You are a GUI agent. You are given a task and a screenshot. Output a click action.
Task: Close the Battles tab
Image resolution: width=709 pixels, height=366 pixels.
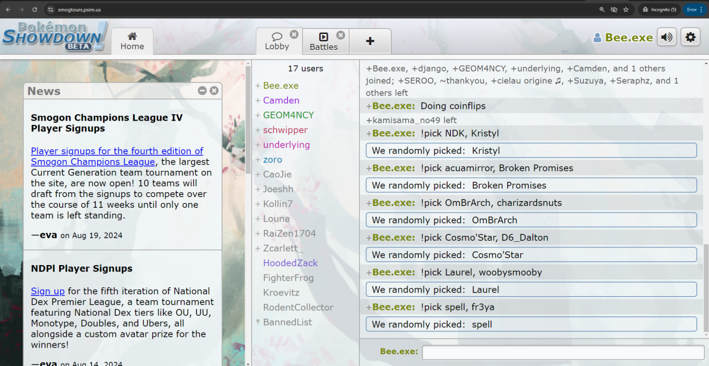[341, 35]
